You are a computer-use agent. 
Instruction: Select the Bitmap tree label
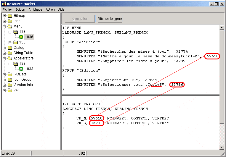point(19,16)
